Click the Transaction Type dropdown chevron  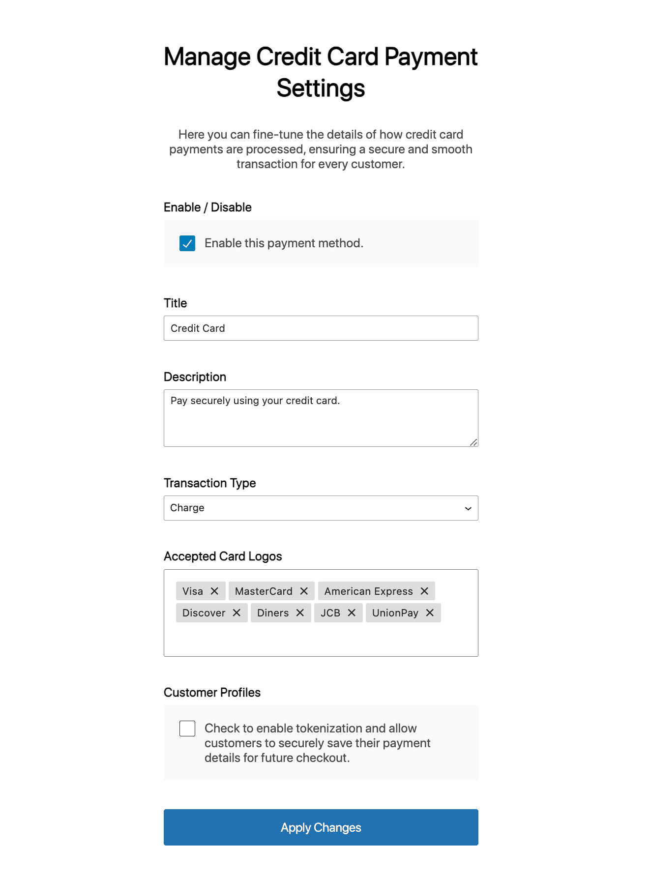click(467, 508)
